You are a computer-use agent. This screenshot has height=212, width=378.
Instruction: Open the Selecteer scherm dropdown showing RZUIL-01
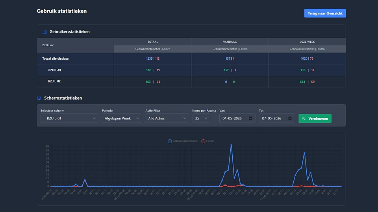pyautogui.click(x=69, y=118)
